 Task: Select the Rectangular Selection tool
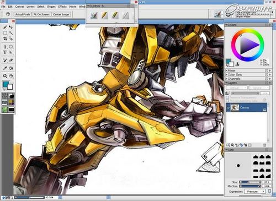point(5,33)
